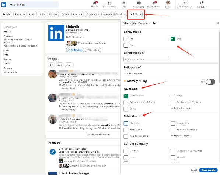The image size is (220, 175).
Task: Click the LinkedIn company logo thumbnail
Action: (56, 33)
